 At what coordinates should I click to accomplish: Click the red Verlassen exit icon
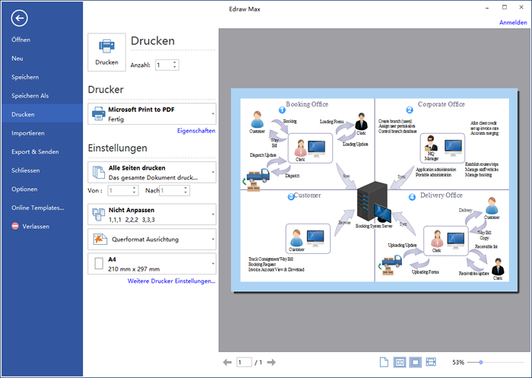[x=15, y=227]
